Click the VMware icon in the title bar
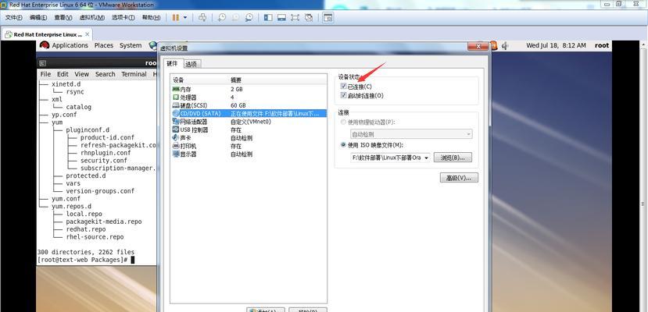 (4, 5)
